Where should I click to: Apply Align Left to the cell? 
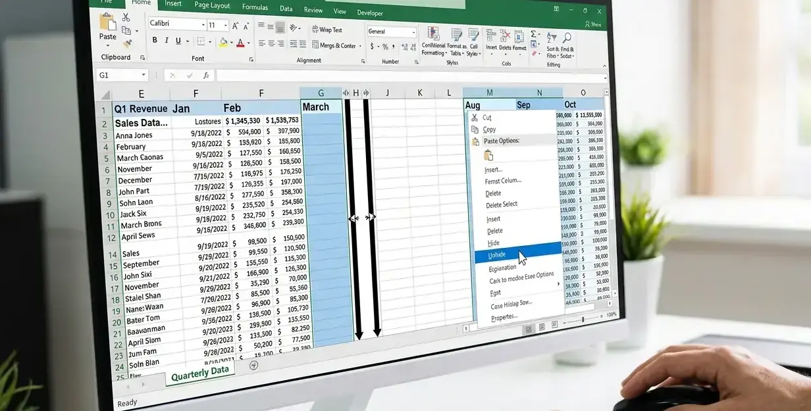coord(261,43)
